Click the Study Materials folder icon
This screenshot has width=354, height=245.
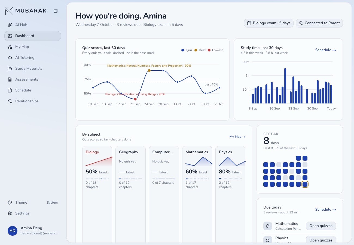10,68
